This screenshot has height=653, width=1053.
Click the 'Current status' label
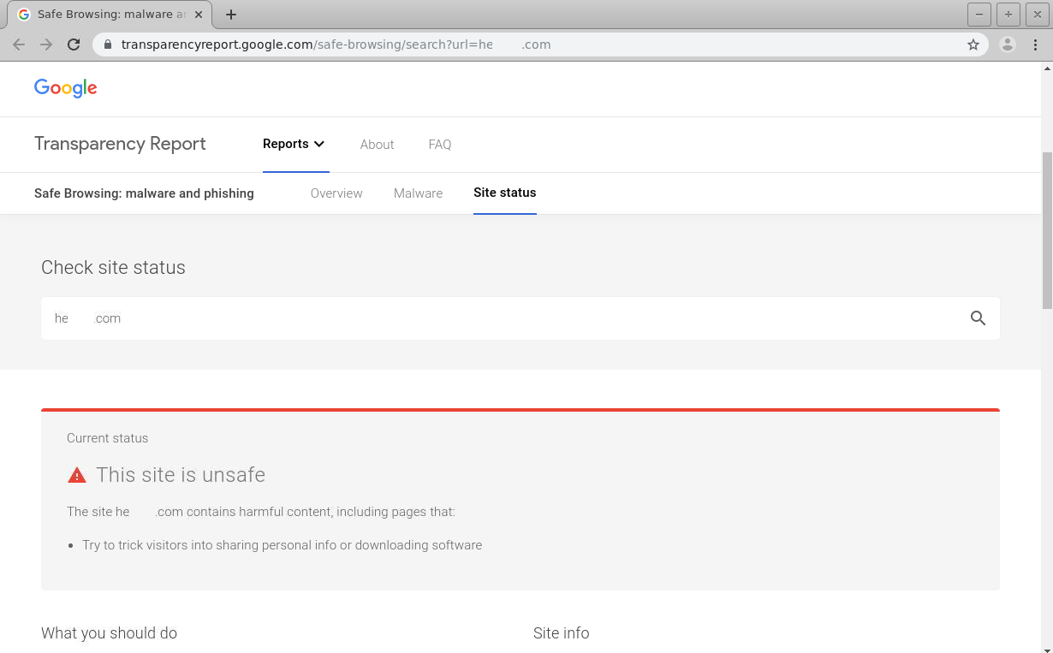(x=108, y=438)
